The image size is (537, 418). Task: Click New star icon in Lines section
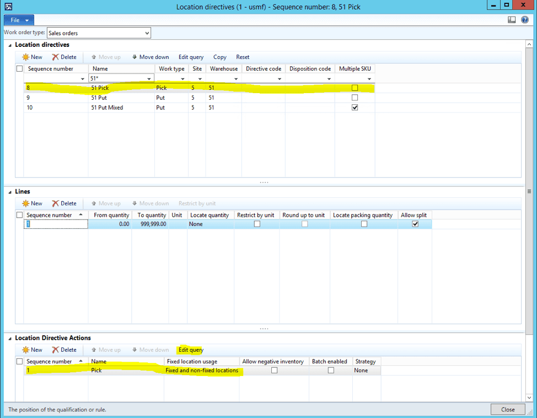coord(26,203)
